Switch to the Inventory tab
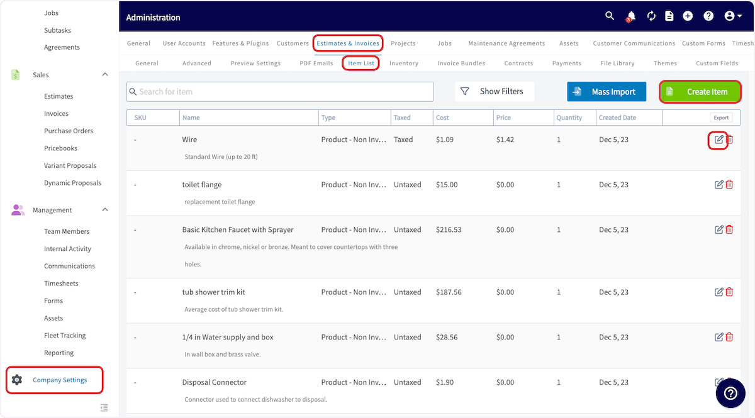This screenshot has height=418, width=755. tap(404, 63)
